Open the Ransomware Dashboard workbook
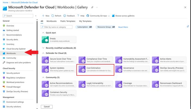This screenshot has width=191, height=109. click(169, 84)
